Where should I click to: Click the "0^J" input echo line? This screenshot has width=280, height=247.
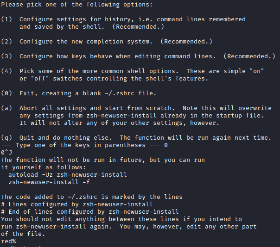point(6,153)
